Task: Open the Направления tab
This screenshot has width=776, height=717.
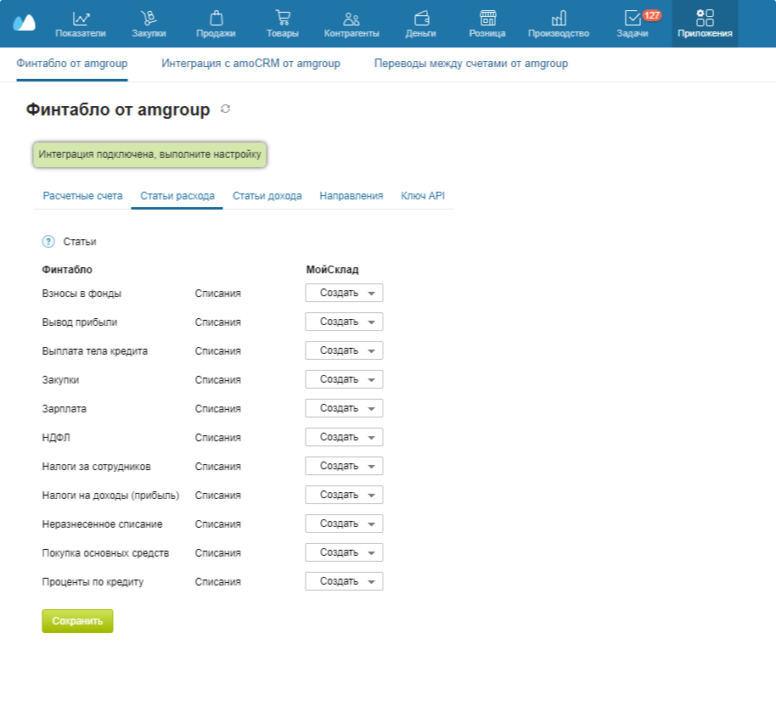Action: click(351, 196)
